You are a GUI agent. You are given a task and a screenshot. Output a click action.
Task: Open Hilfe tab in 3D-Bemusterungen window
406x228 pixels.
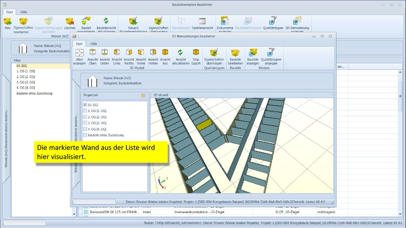94,44
